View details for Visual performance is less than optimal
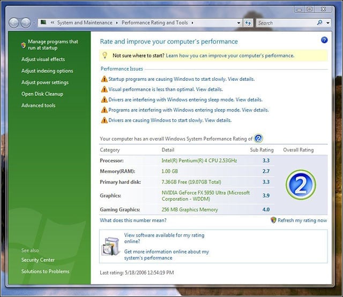 [x=210, y=89]
